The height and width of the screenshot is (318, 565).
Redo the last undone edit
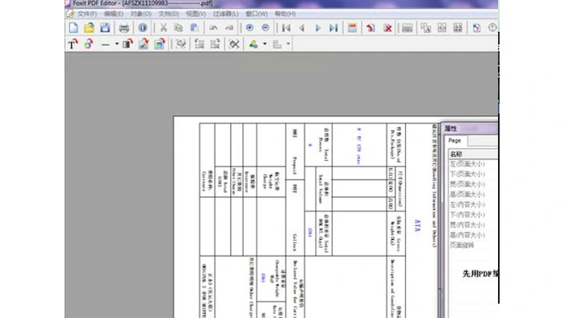click(x=229, y=27)
